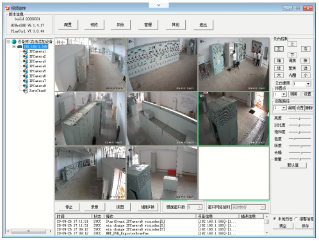Select the 报警信息 radio button
The width and height of the screenshot is (319, 242).
pos(296,219)
